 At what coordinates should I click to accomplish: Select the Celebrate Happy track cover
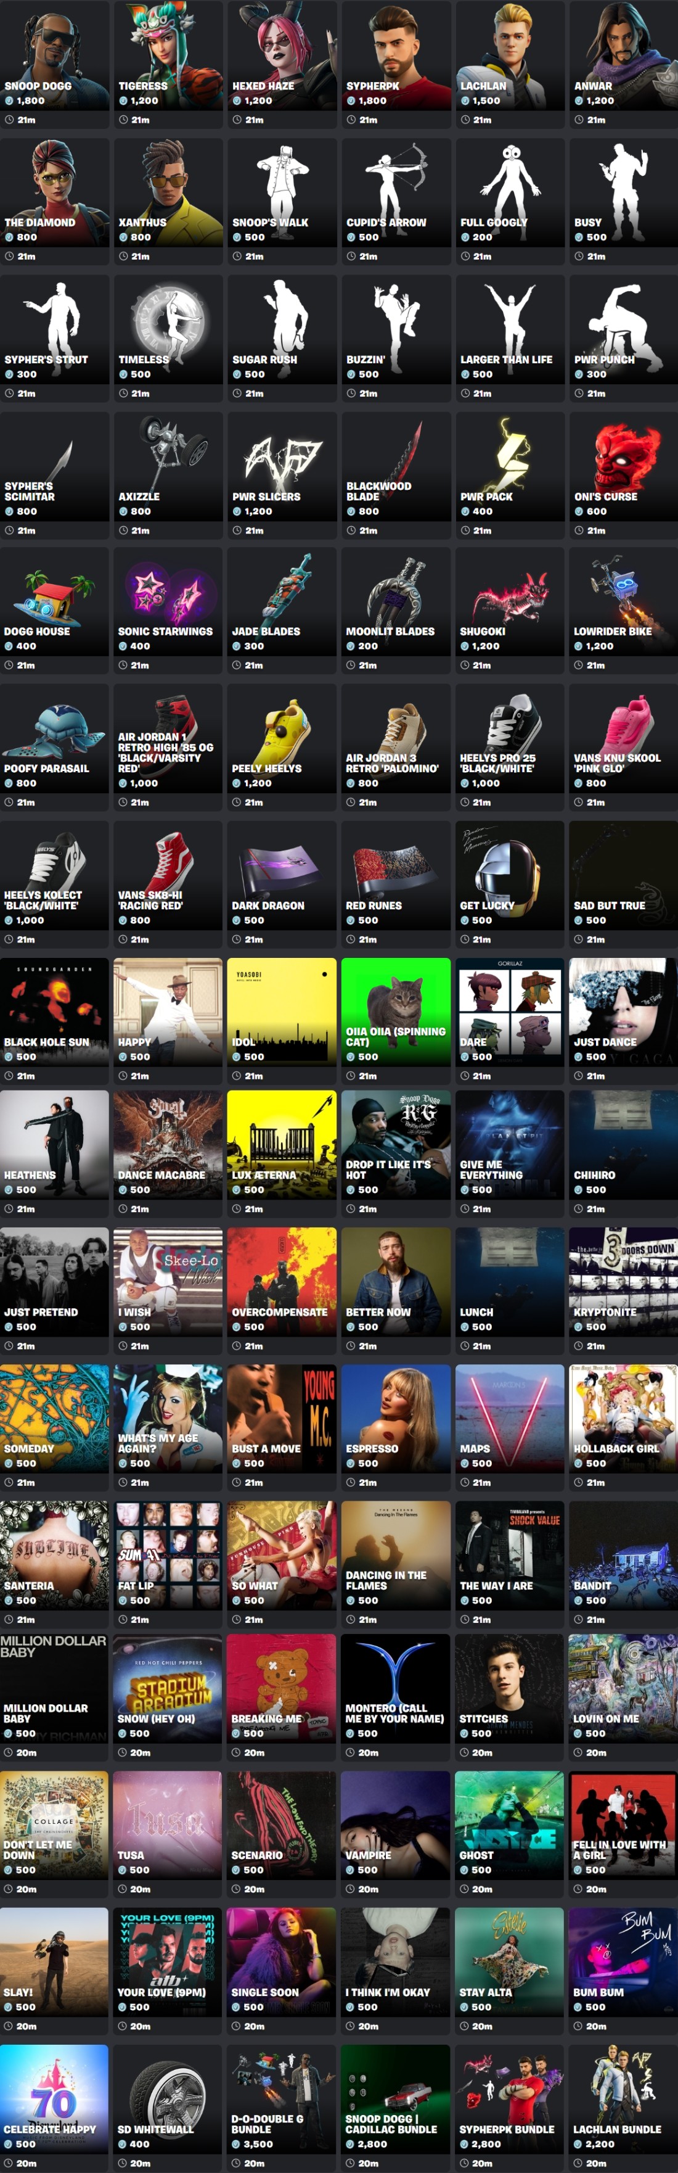pos(55,2099)
